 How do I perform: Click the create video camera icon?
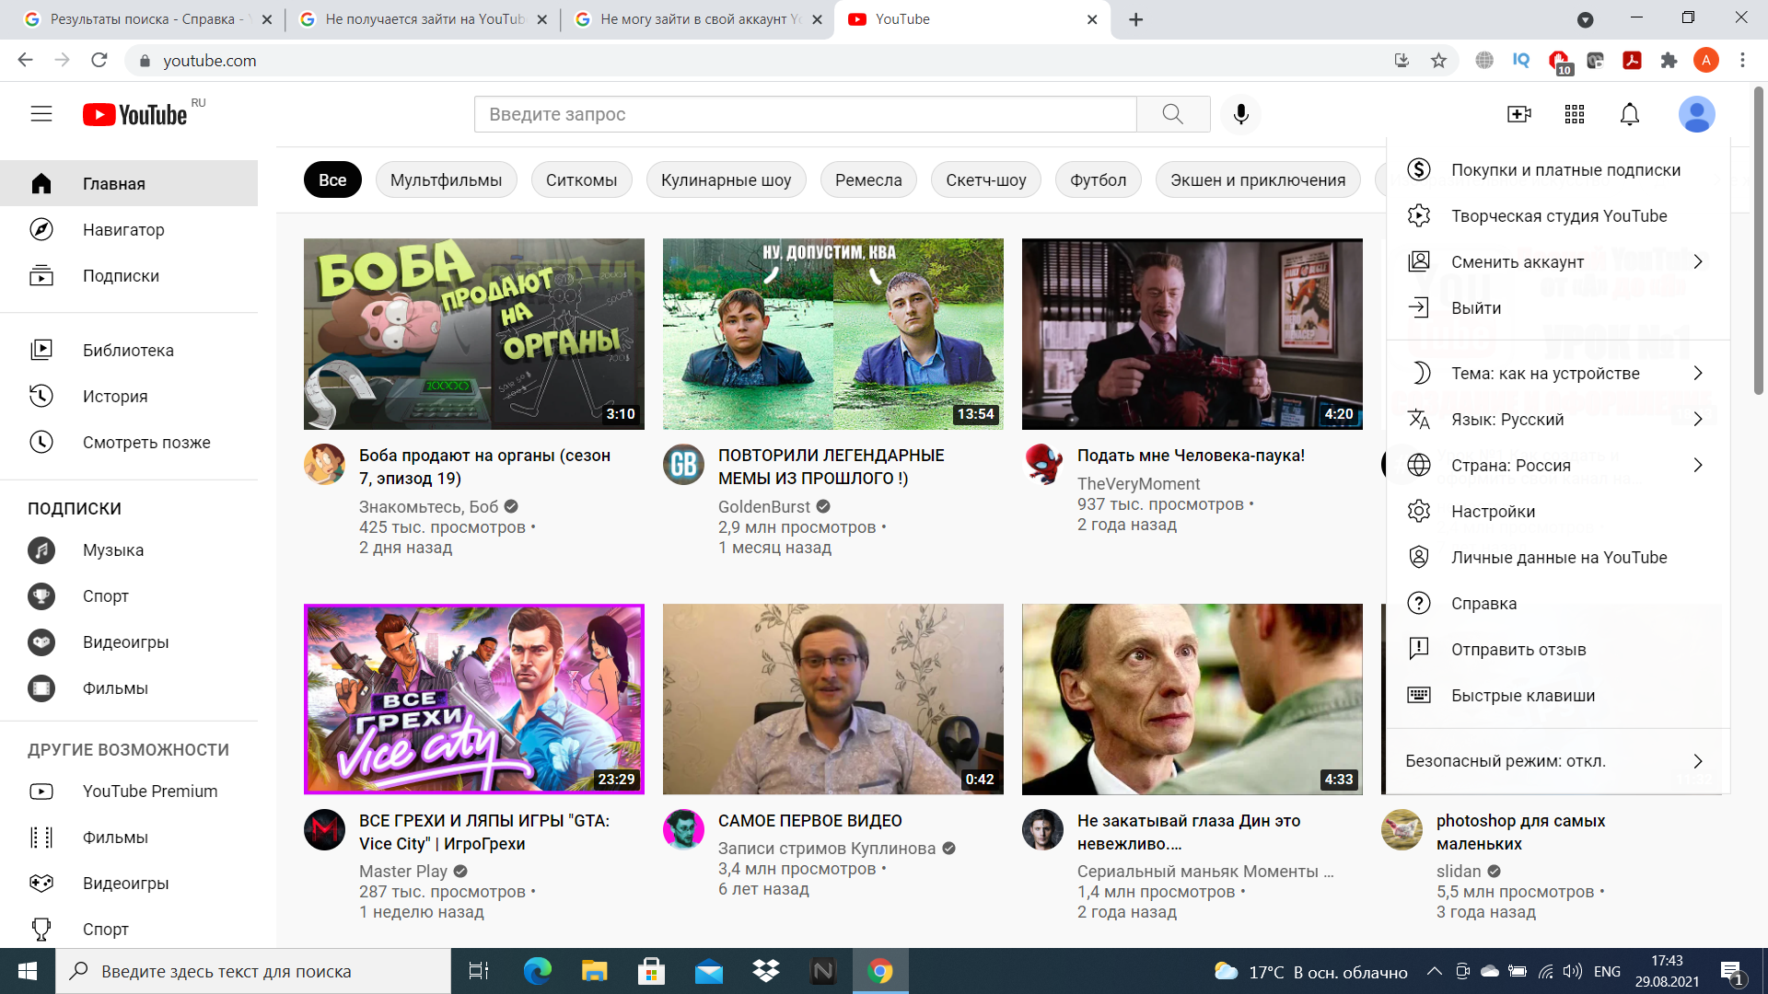click(x=1518, y=114)
